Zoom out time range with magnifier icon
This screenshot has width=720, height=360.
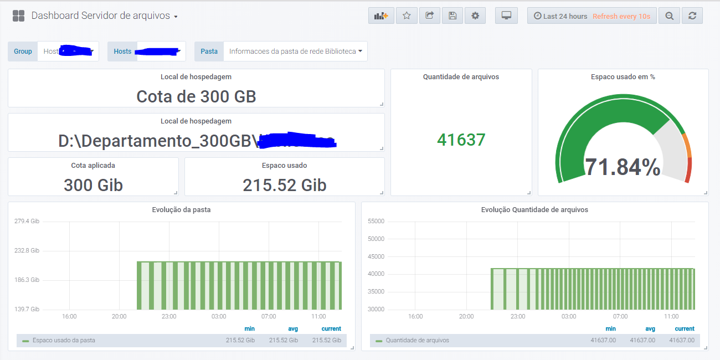(670, 16)
